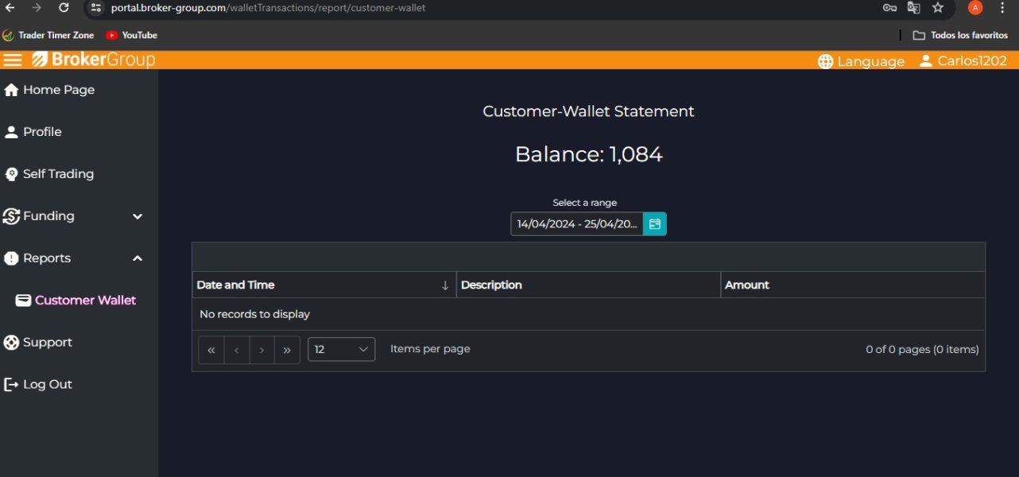Viewport: 1019px width, 477px height.
Task: Click the translate page icon
Action: (x=914, y=8)
